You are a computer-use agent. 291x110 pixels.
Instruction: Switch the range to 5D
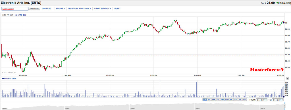pos(209,100)
